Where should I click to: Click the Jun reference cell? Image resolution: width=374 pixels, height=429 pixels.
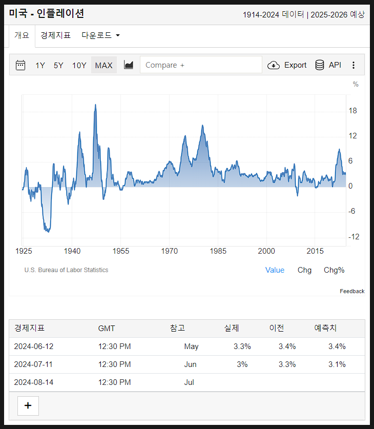tap(190, 364)
